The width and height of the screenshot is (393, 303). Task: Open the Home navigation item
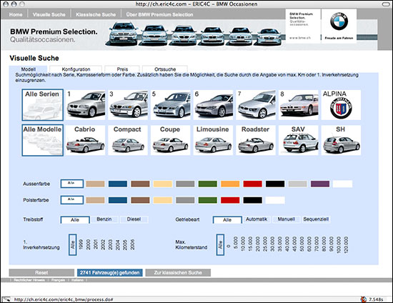[x=16, y=14]
